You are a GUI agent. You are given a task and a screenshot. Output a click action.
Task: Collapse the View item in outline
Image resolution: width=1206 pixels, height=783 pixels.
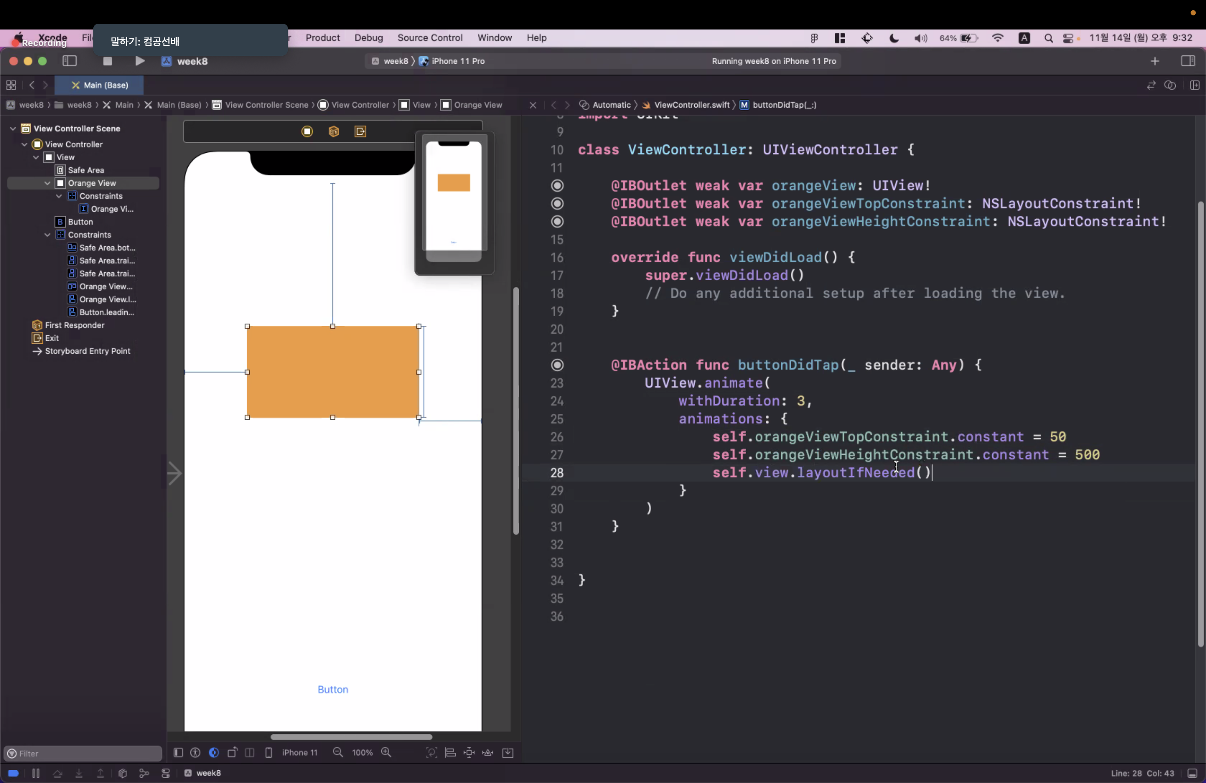click(x=36, y=157)
